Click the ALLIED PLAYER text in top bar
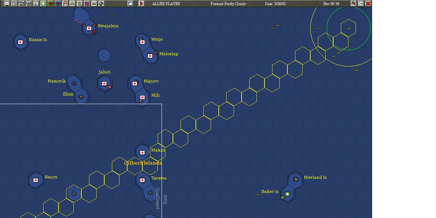The image size is (436, 218). click(x=166, y=4)
